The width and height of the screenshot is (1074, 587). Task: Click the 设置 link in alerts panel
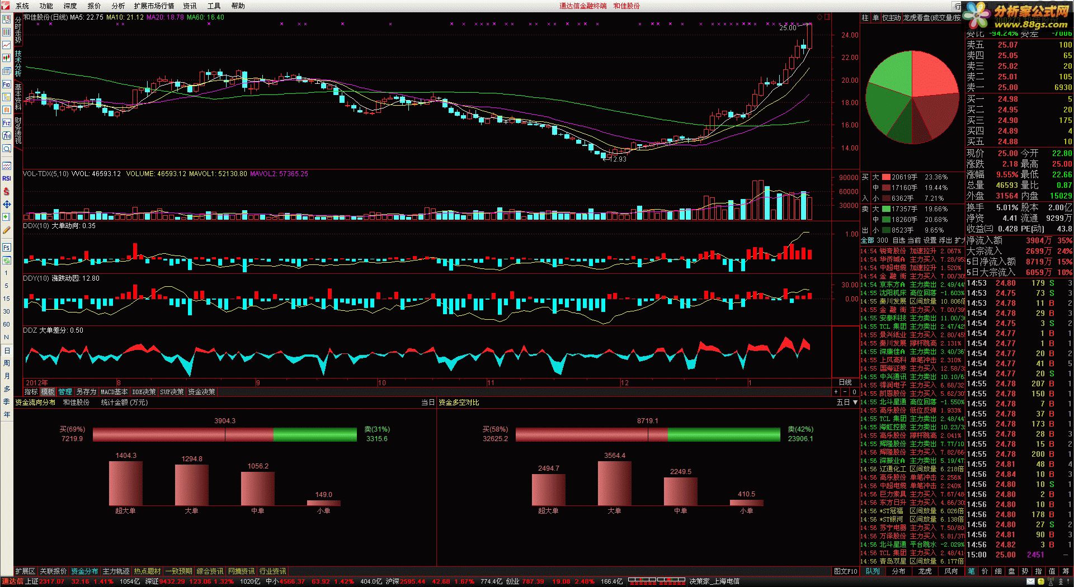pos(930,240)
